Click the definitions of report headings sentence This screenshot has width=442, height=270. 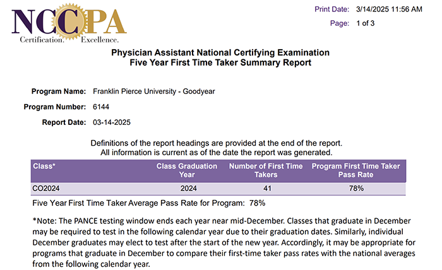click(217, 143)
